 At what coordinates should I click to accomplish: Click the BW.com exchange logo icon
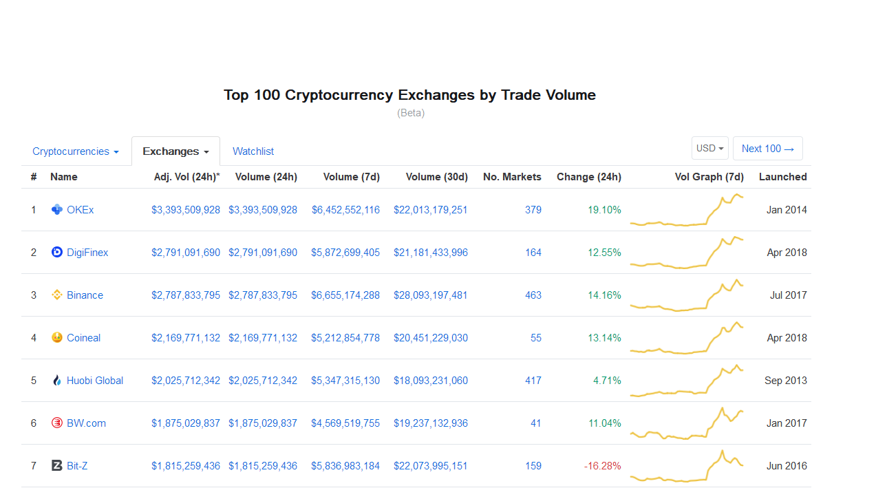57,423
